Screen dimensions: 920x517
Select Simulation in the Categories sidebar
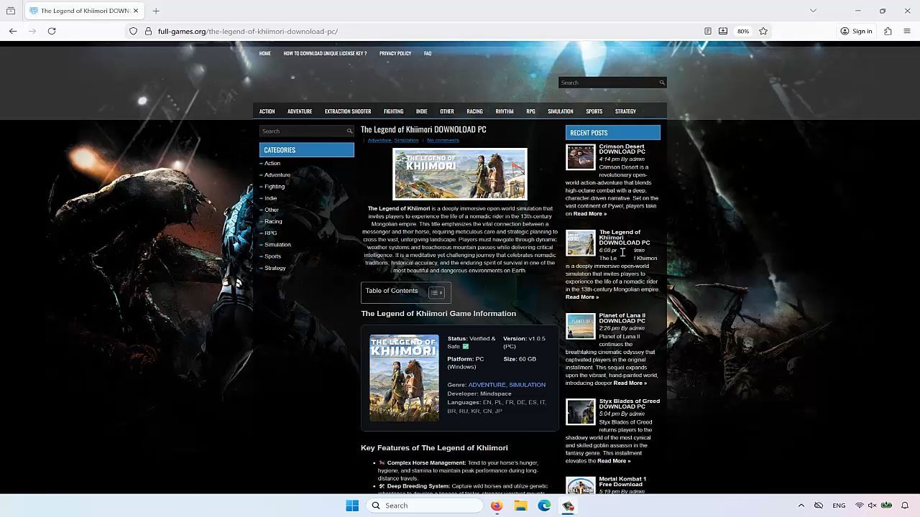pyautogui.click(x=277, y=245)
